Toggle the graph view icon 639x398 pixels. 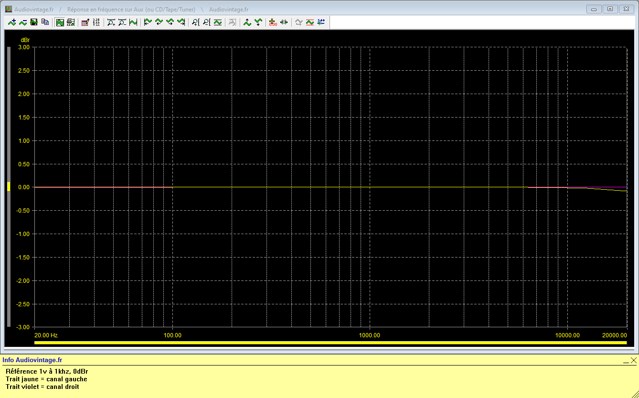[x=60, y=22]
